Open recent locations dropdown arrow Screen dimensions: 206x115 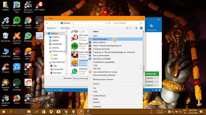[55, 23]
